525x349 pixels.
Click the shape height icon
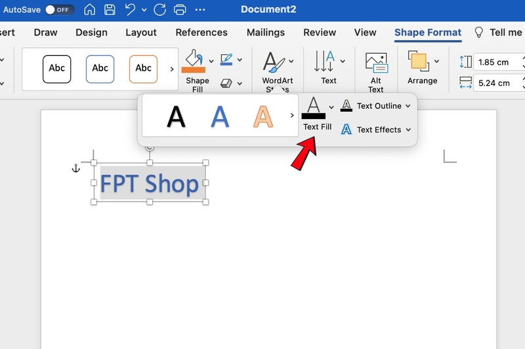(x=465, y=62)
